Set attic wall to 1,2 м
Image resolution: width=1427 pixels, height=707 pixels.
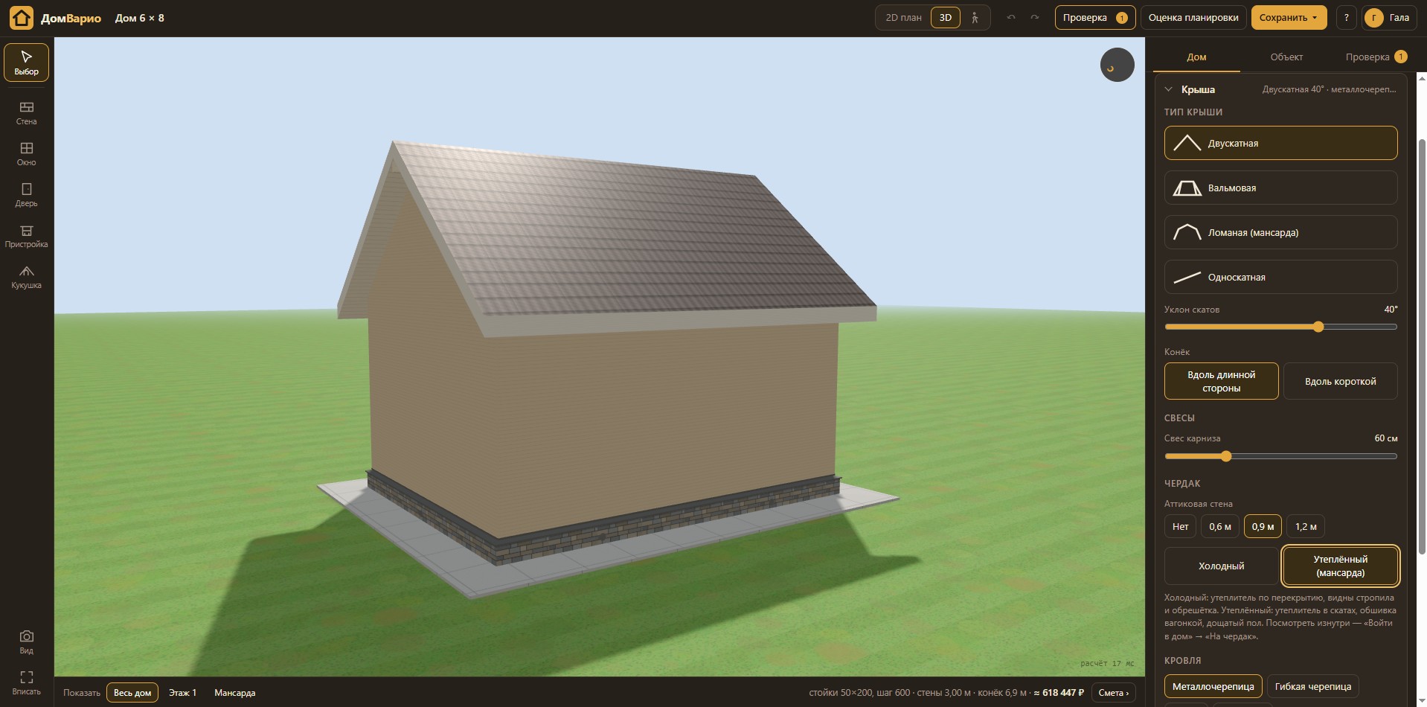[1306, 526]
